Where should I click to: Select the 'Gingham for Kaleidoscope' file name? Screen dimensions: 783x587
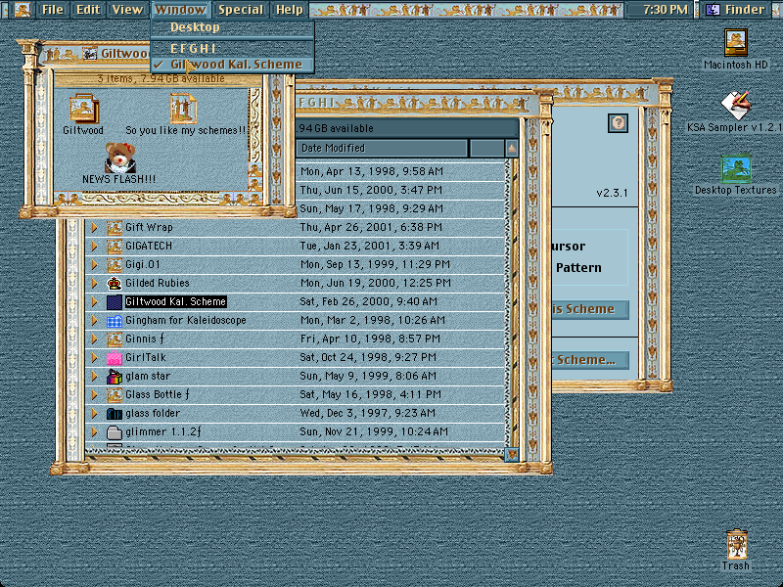point(186,321)
